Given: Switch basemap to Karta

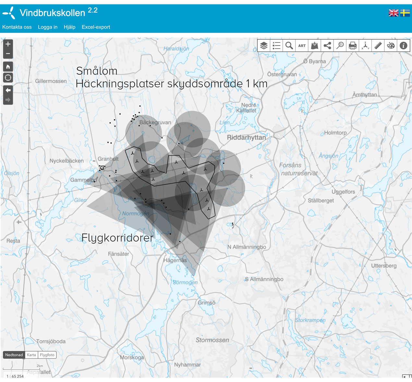Looking at the screenshot, I should coord(31,355).
